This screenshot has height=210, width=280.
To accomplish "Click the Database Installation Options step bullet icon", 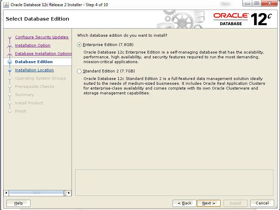I will [10, 54].
